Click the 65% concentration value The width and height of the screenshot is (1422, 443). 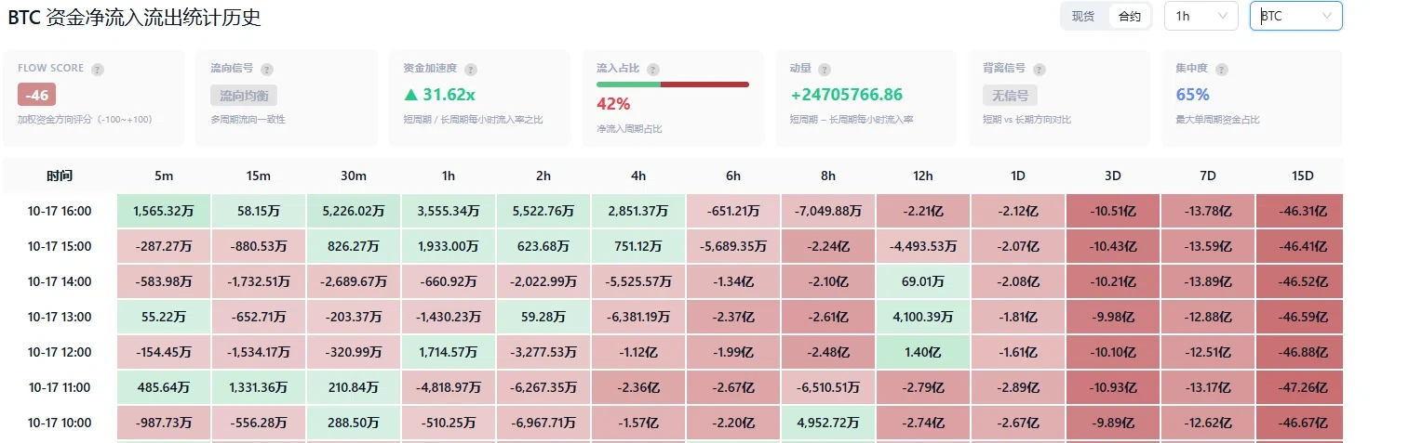(x=1193, y=95)
